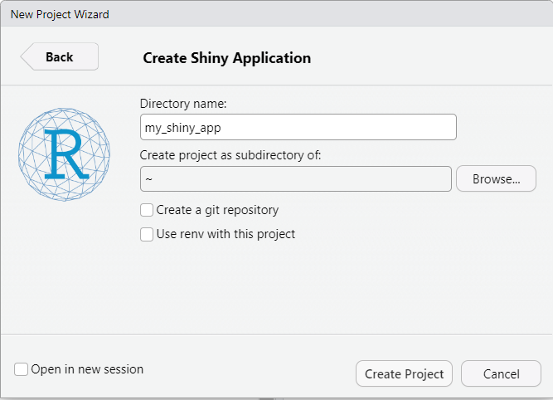
Task: Cancel the New Project Wizard
Action: coord(501,373)
